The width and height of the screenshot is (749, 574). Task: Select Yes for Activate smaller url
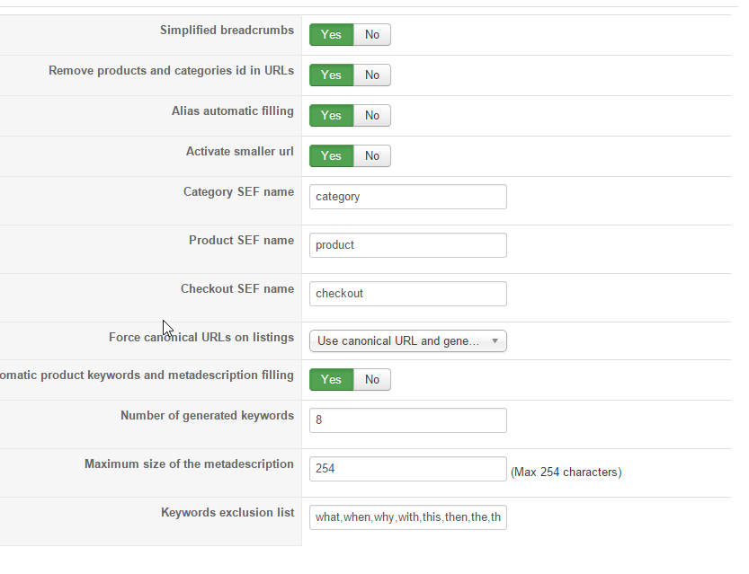coord(331,156)
